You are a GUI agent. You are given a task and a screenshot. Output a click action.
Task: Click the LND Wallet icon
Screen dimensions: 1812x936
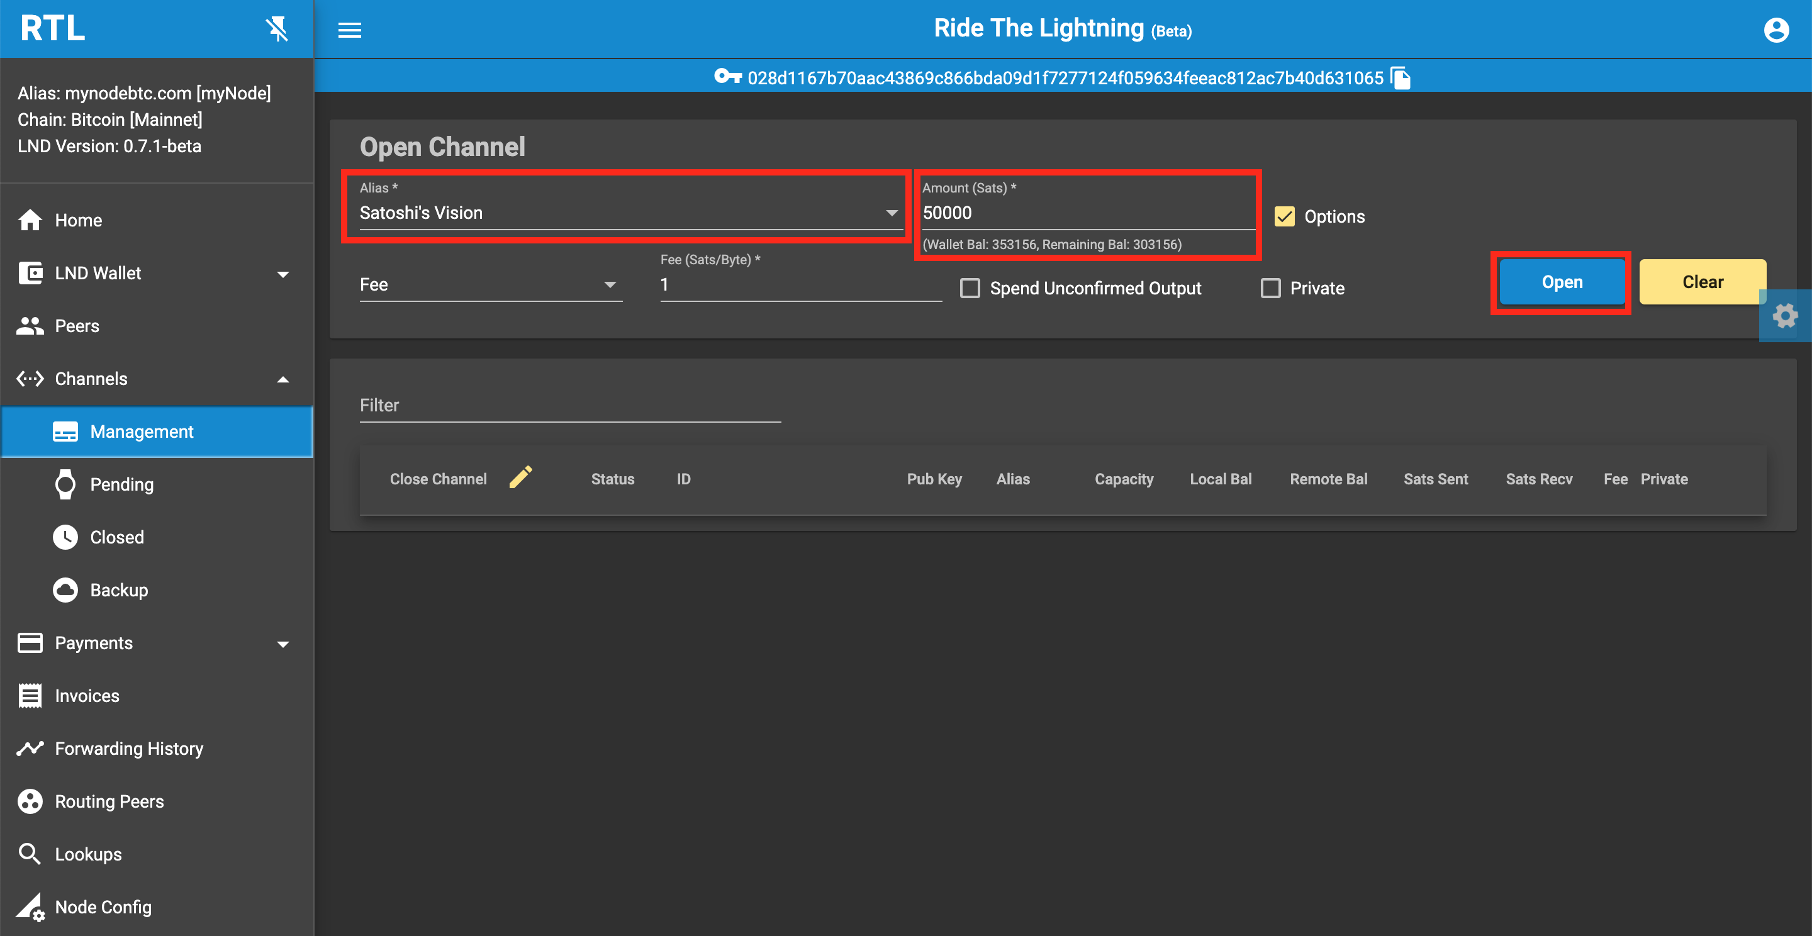[30, 273]
